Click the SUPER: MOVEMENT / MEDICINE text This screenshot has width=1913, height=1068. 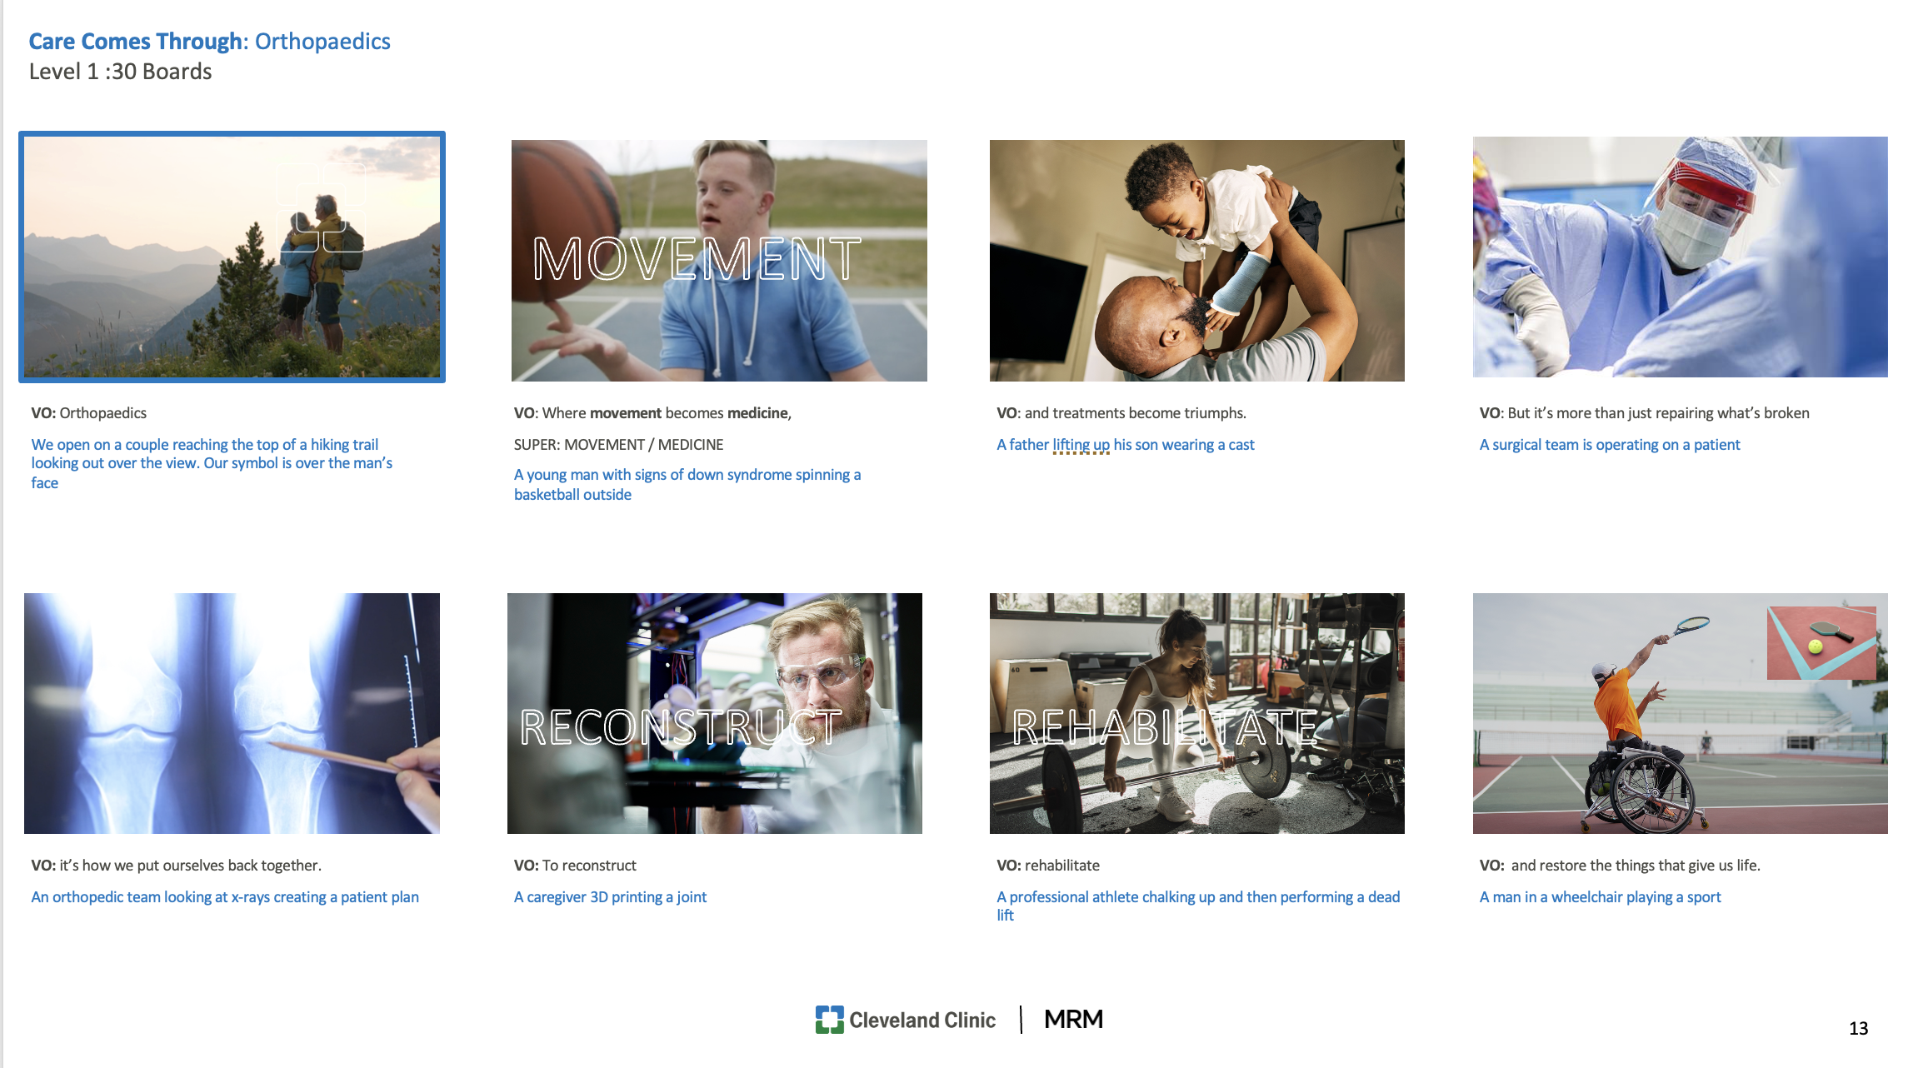[x=618, y=445]
